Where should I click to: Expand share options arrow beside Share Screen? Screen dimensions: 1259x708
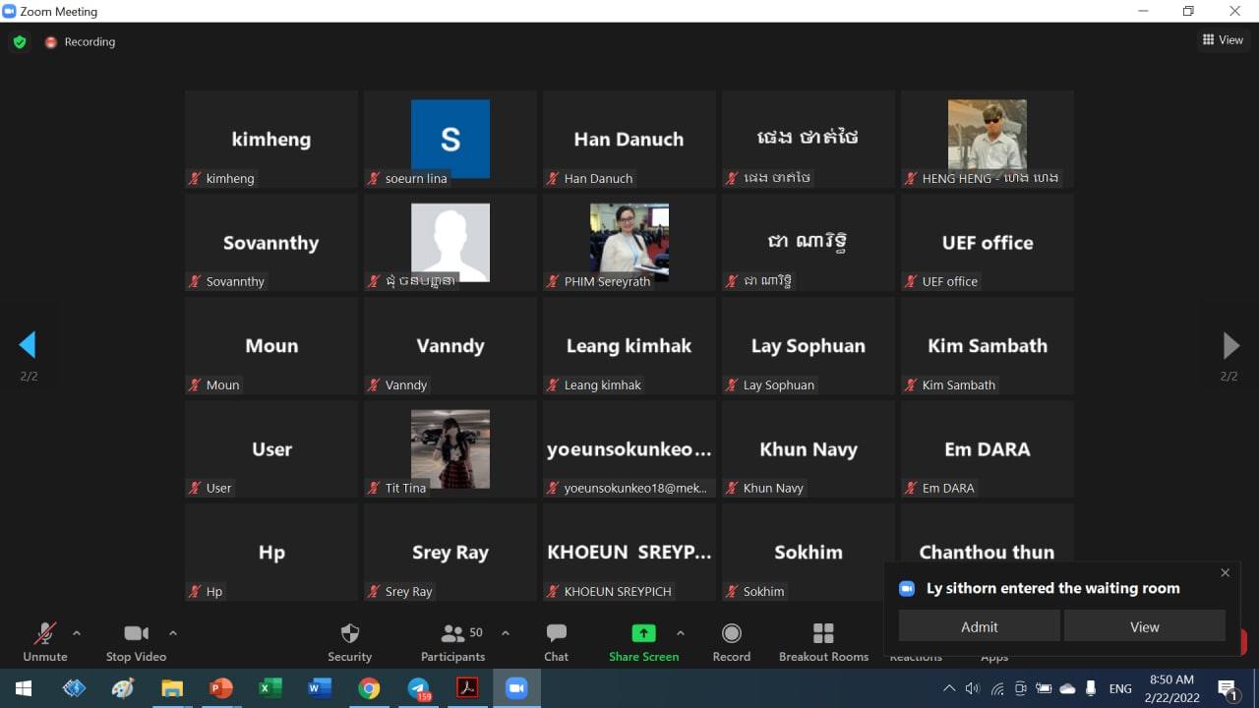(x=680, y=633)
